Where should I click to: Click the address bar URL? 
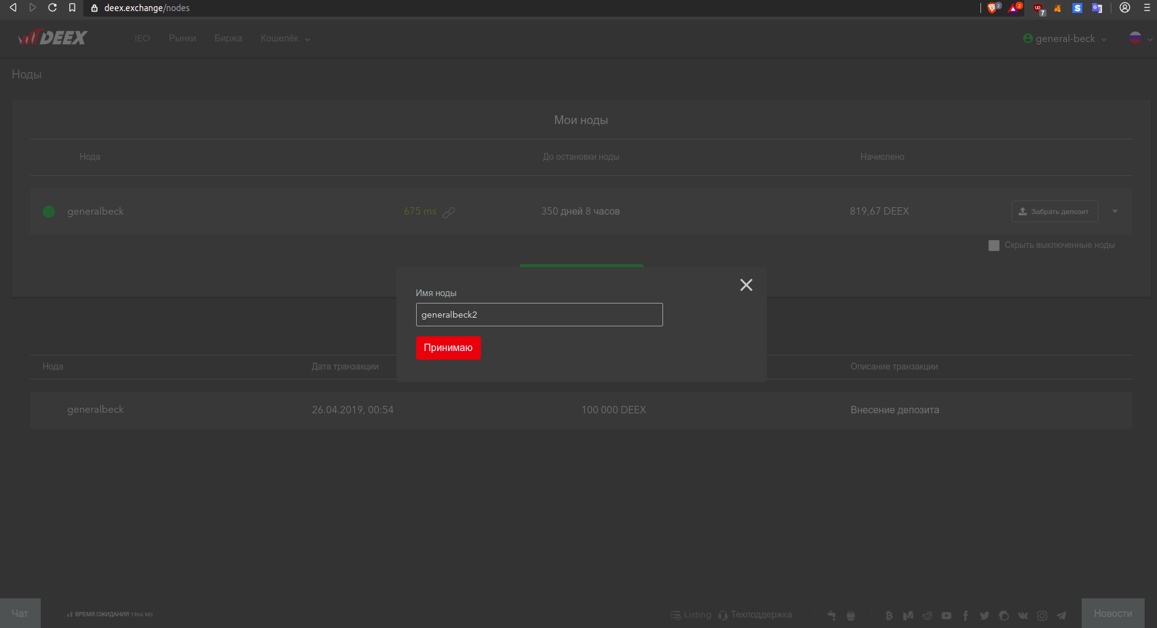[147, 8]
